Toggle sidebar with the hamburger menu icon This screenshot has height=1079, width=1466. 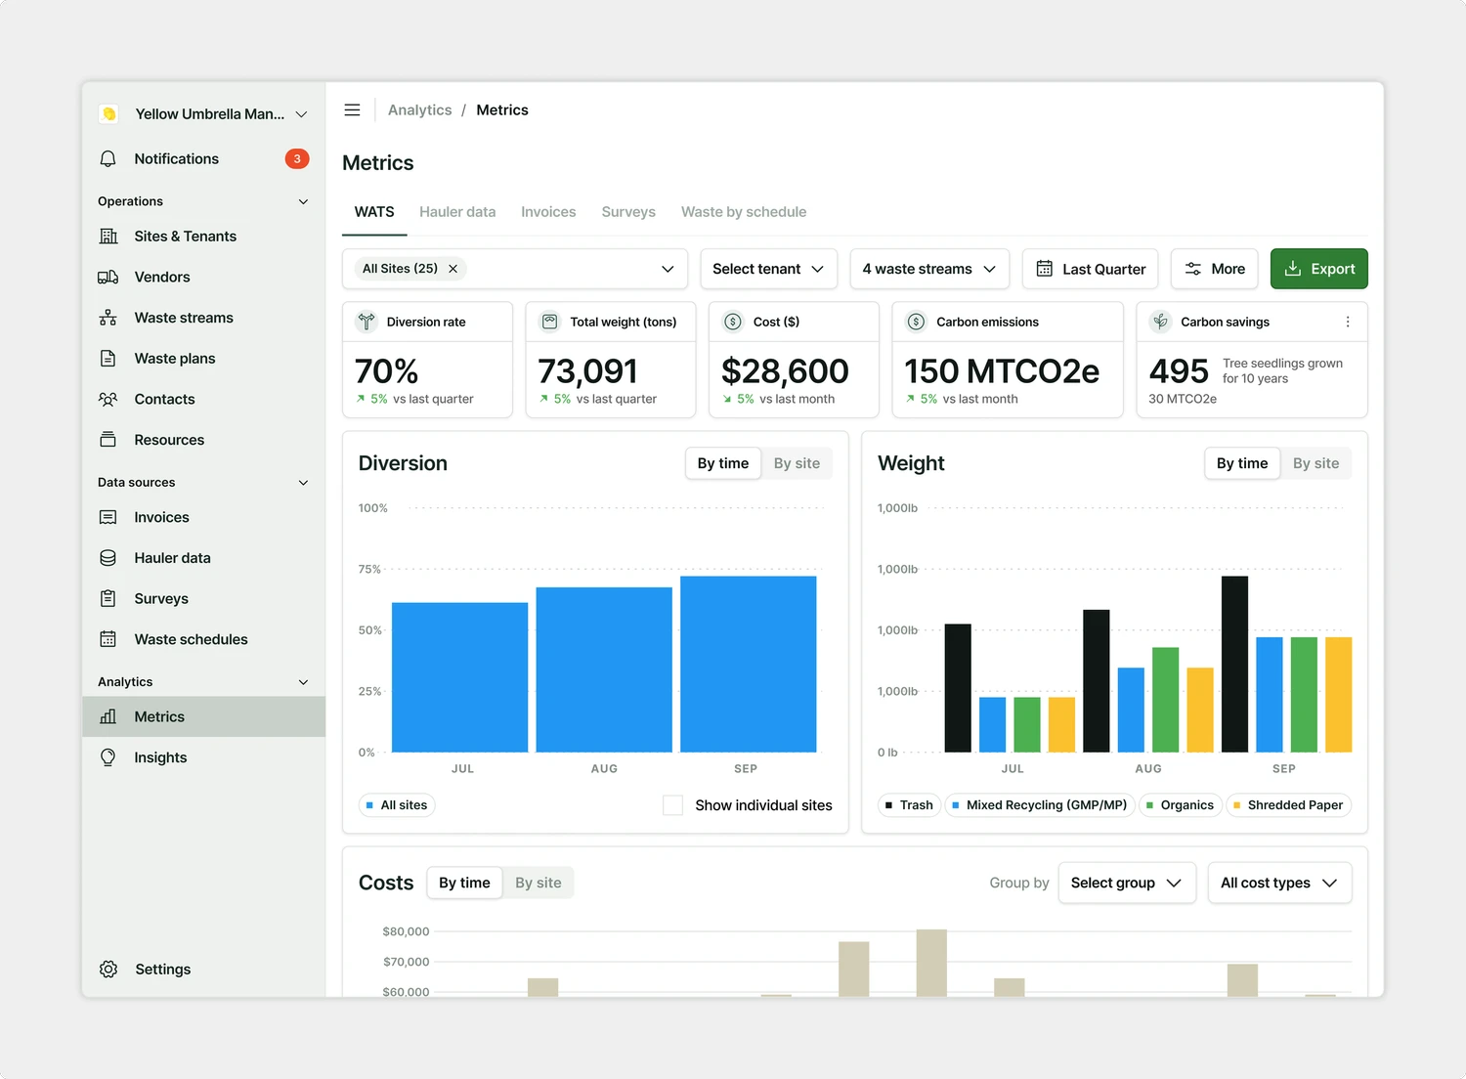pos(353,110)
